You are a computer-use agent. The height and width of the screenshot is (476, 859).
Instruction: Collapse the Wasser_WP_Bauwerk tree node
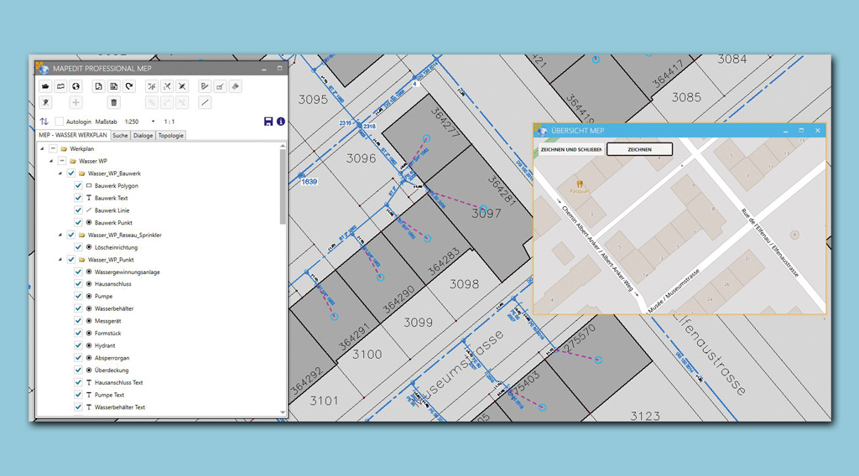click(x=60, y=173)
